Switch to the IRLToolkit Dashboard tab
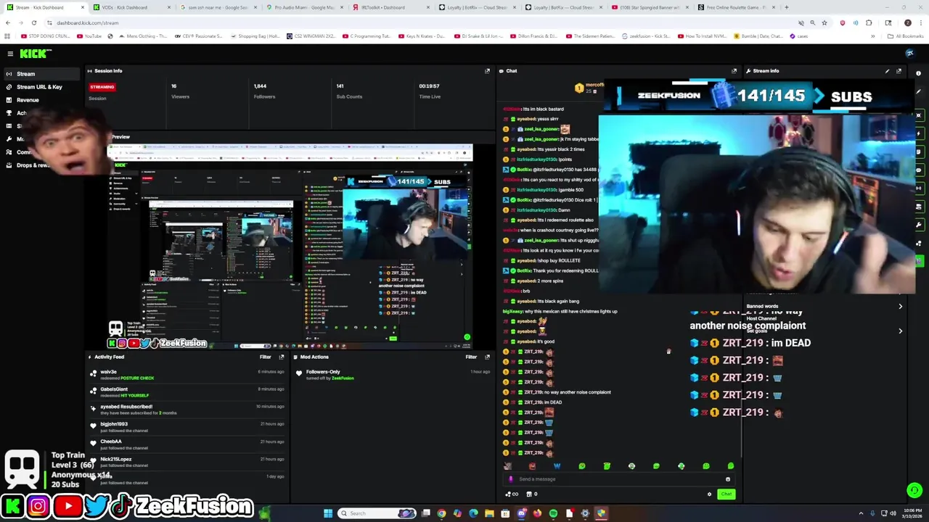Viewport: 929px width, 522px height. click(391, 7)
